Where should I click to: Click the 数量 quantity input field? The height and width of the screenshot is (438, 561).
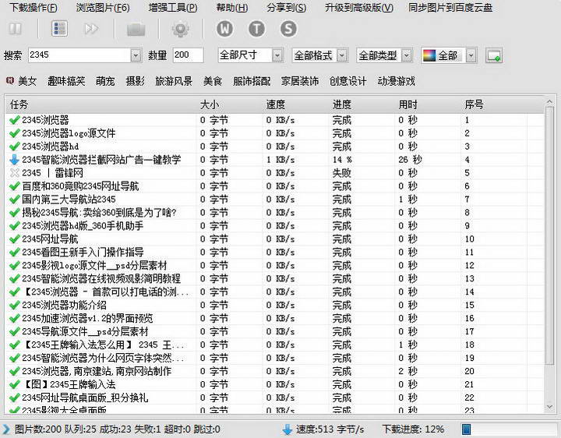click(188, 55)
